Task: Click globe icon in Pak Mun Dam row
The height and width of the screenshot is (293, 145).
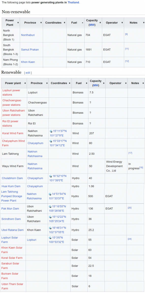Action: point(50,207)
